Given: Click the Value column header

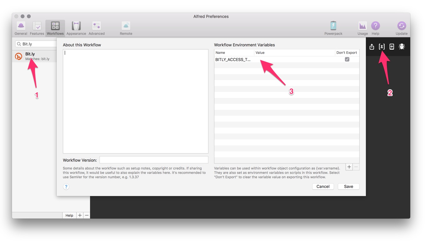Looking at the screenshot, I should click(x=294, y=53).
